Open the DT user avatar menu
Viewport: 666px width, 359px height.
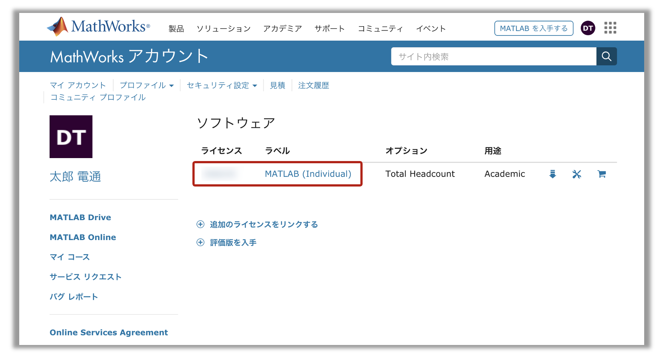[588, 28]
